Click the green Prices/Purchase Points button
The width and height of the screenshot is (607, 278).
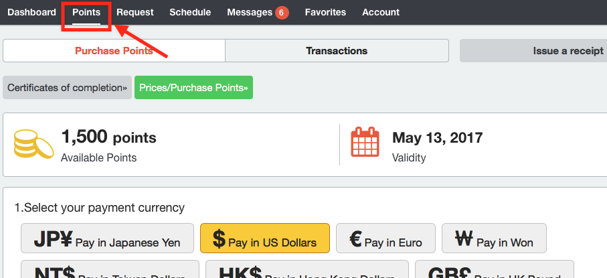193,88
